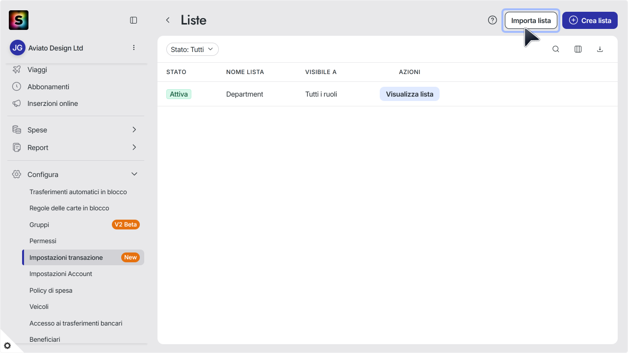Click the download list icon
Viewport: 628px width, 353px height.
click(600, 49)
